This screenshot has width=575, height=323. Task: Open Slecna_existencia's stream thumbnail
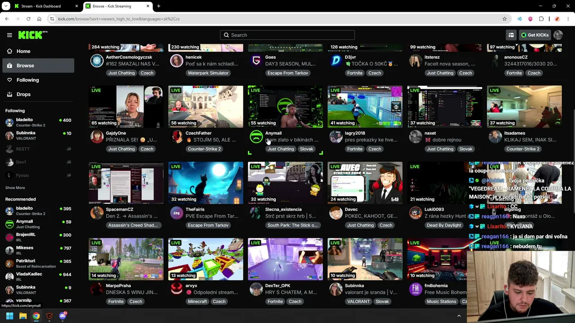pyautogui.click(x=285, y=183)
